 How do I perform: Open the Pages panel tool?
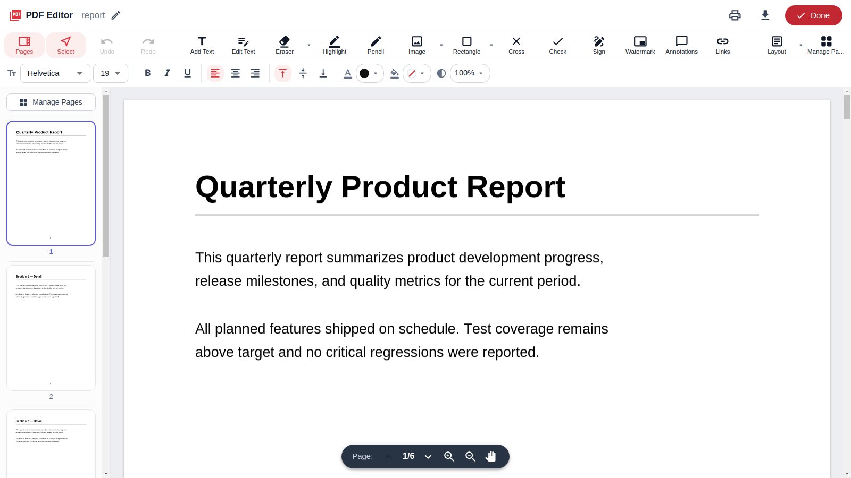pyautogui.click(x=24, y=45)
